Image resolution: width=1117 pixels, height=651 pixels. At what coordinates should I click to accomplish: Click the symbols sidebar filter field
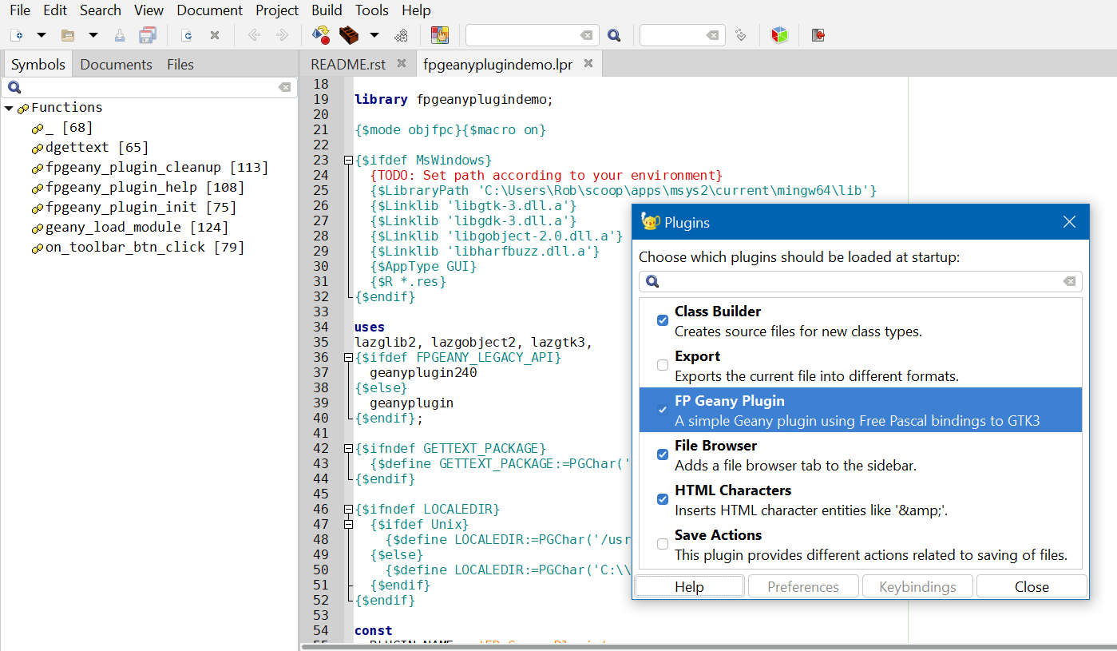pyautogui.click(x=149, y=87)
